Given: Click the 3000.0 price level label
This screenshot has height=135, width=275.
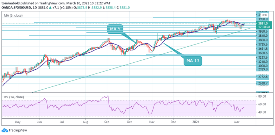Looking at the screenshot, I should [x=263, y=66].
